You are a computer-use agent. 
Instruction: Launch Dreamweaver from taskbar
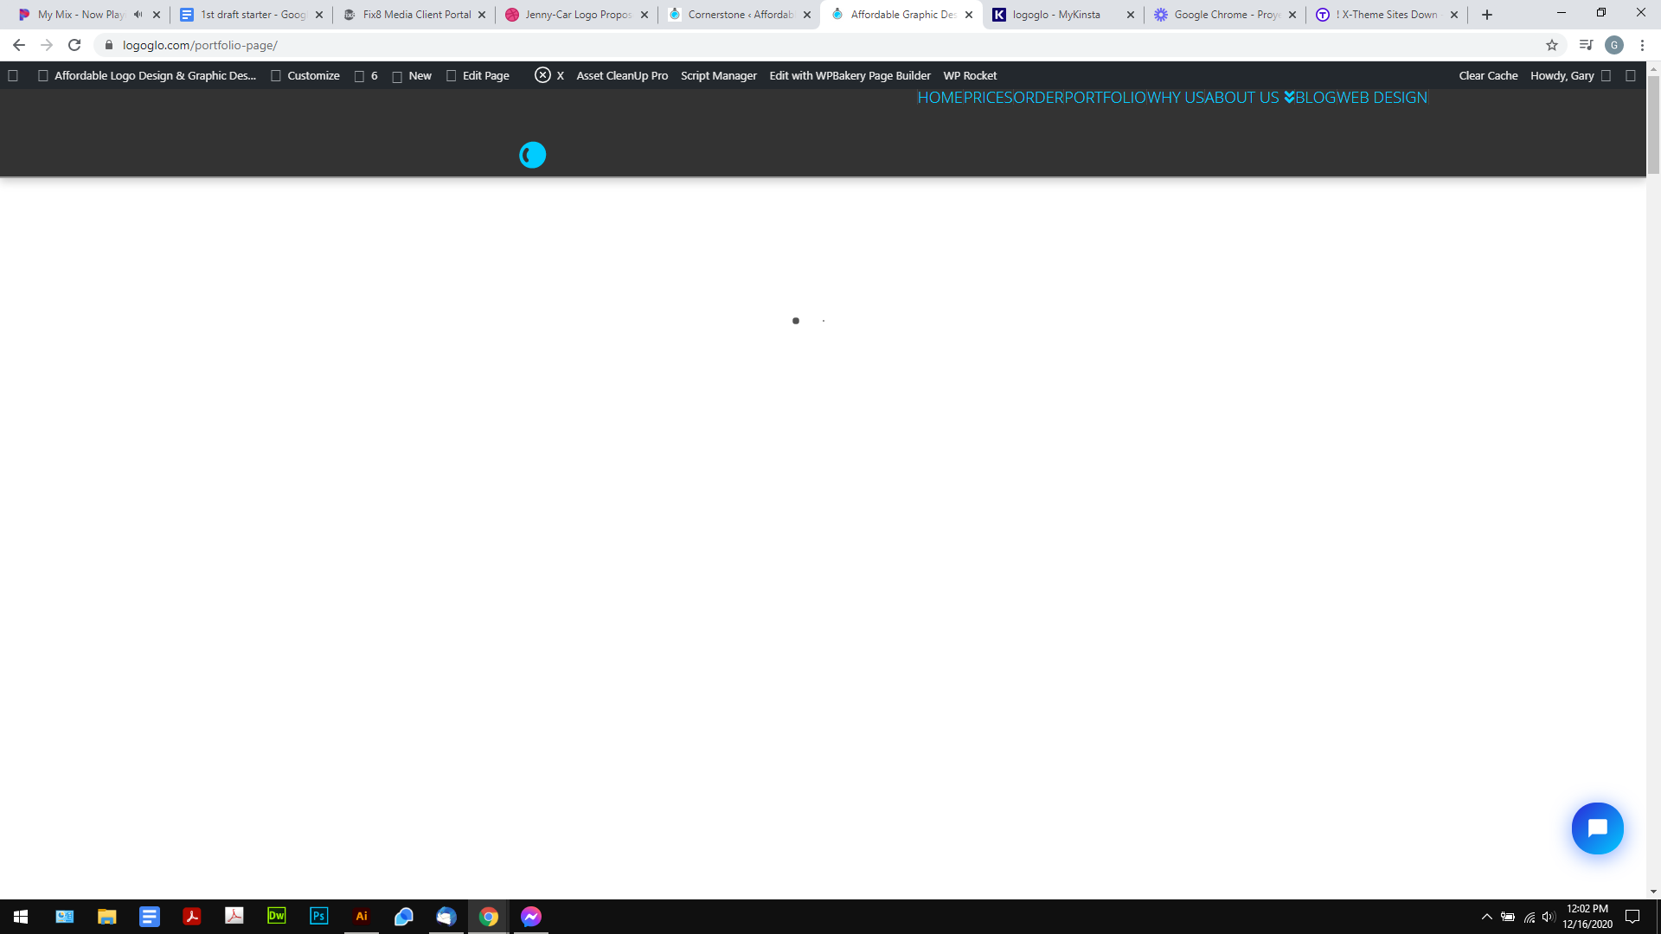[x=277, y=916]
